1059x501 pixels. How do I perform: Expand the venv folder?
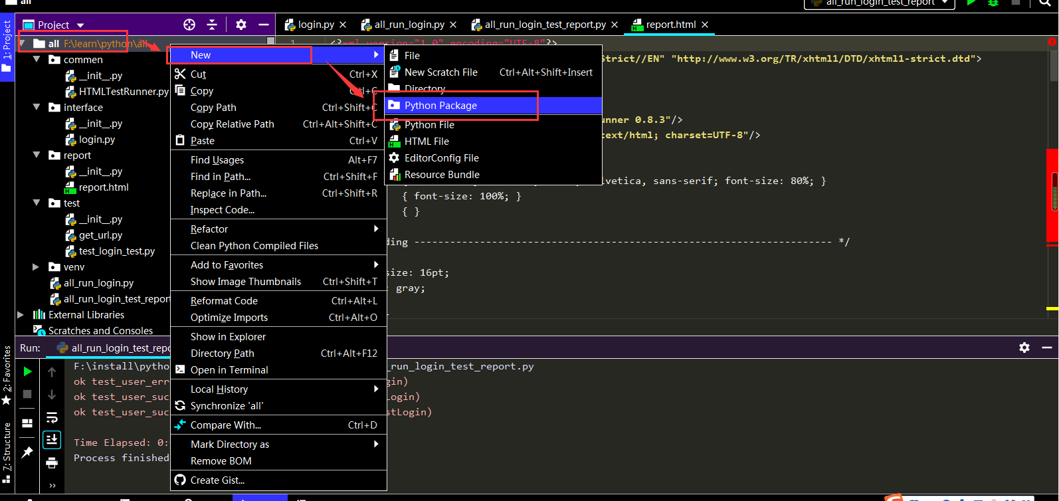coord(36,267)
